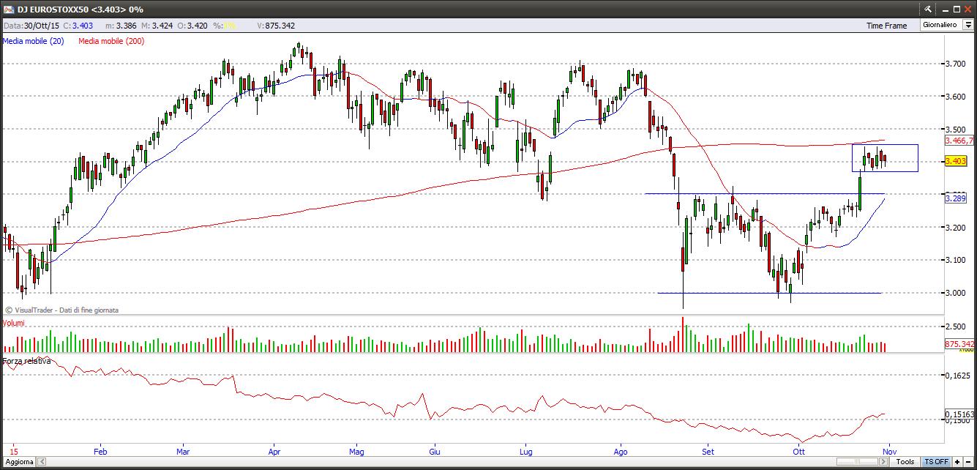Zoom out with the minus button

[968, 462]
